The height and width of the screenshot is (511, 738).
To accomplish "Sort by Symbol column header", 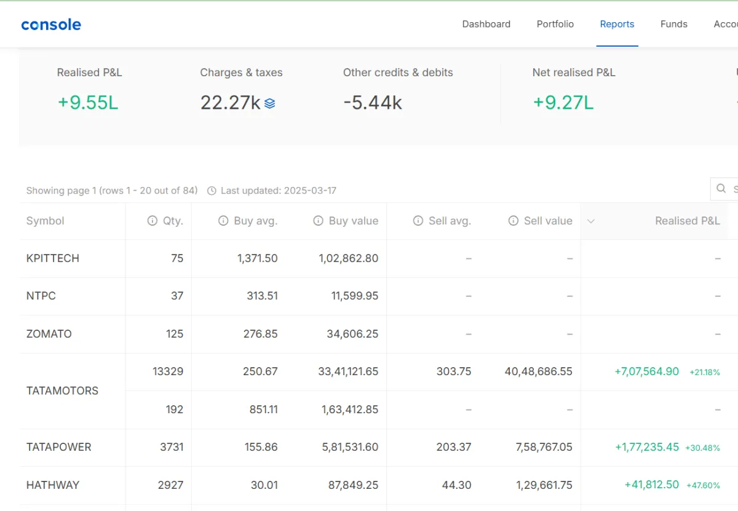I will (46, 221).
